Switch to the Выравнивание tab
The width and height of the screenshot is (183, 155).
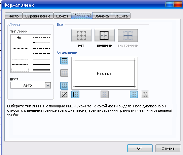[x=38, y=16]
